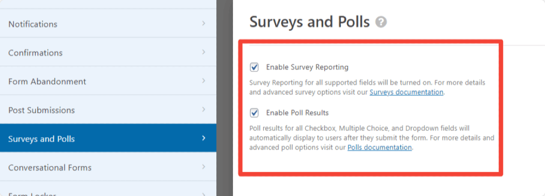Click the Form Locker chevron arrow
Screen dimensions: 545x196
[204, 194]
